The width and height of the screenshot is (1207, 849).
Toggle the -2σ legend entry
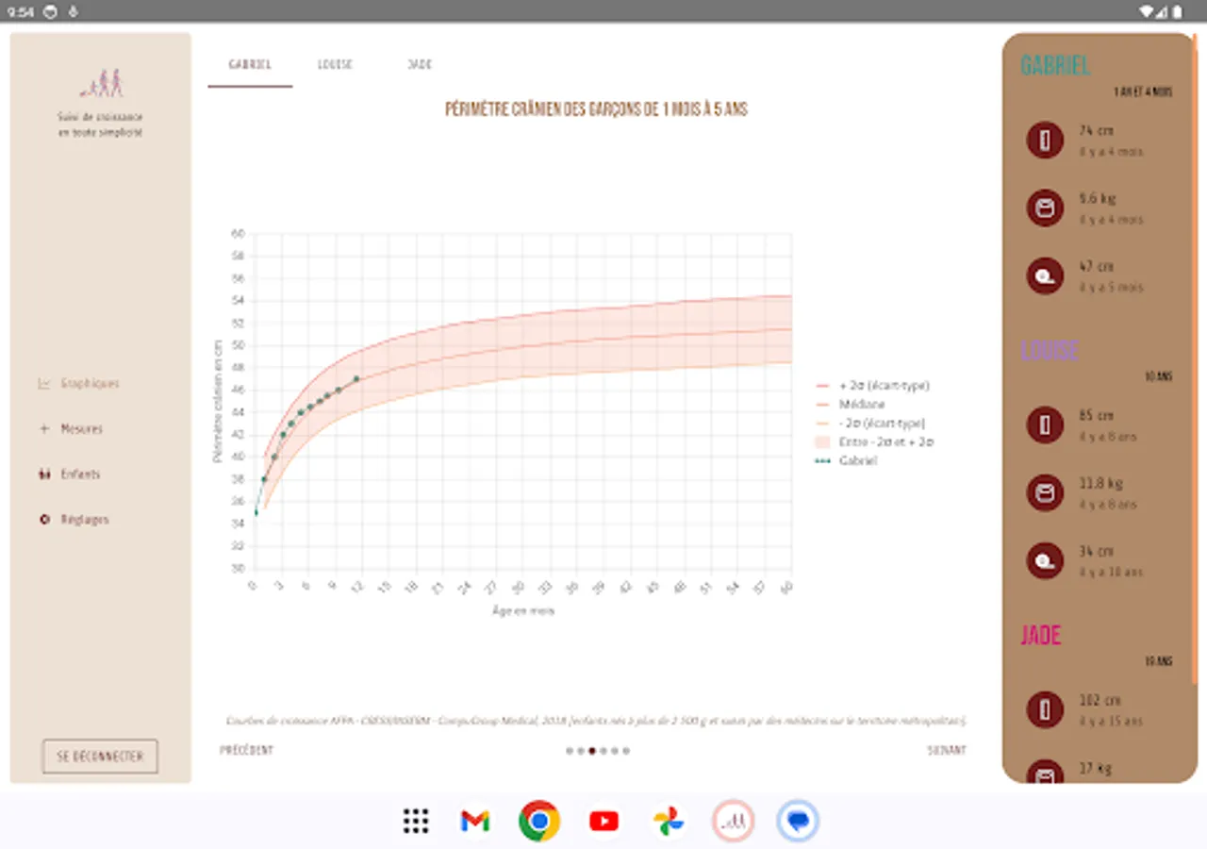(x=870, y=424)
